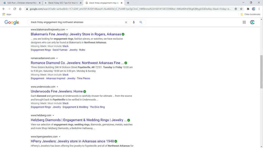The image size is (263, 148).
Task: Open David Yurman sitelink
Action: 60,50
